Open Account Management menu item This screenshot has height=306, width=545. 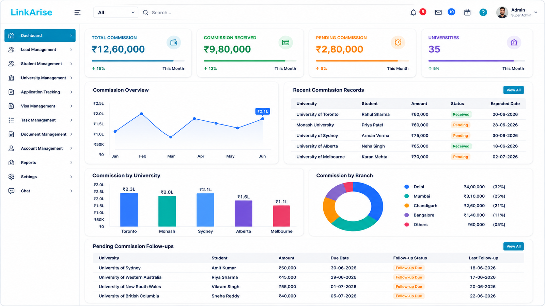[x=40, y=149]
